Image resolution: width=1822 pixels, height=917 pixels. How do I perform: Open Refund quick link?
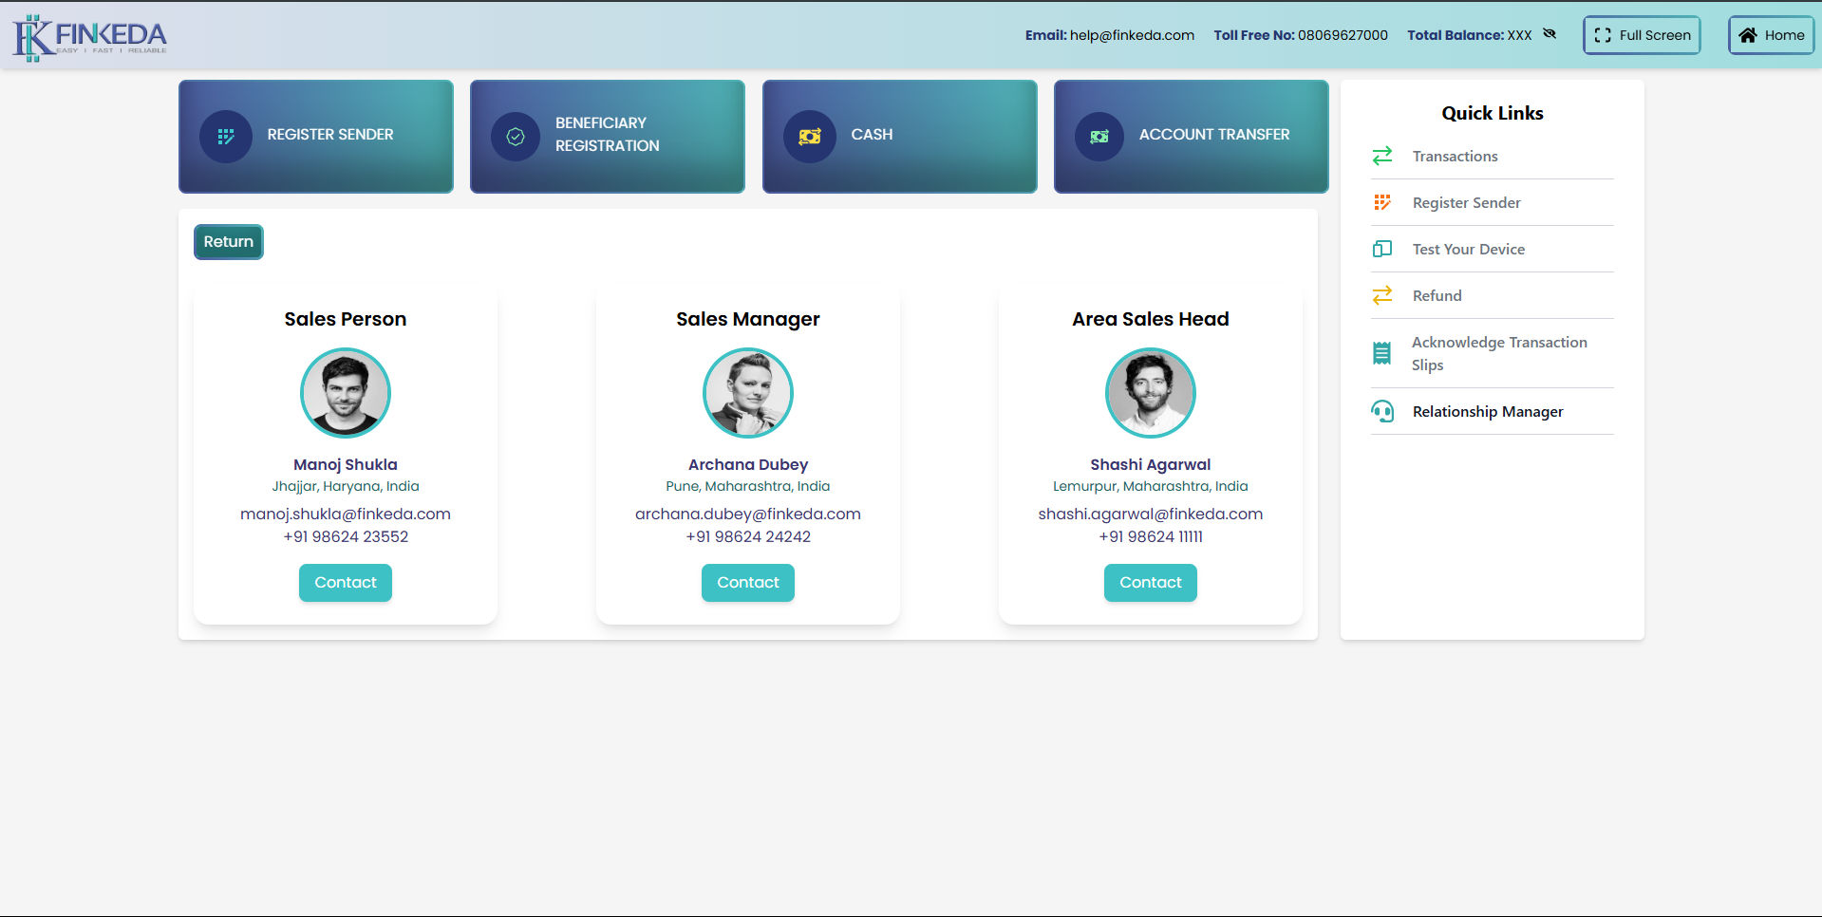pos(1493,295)
